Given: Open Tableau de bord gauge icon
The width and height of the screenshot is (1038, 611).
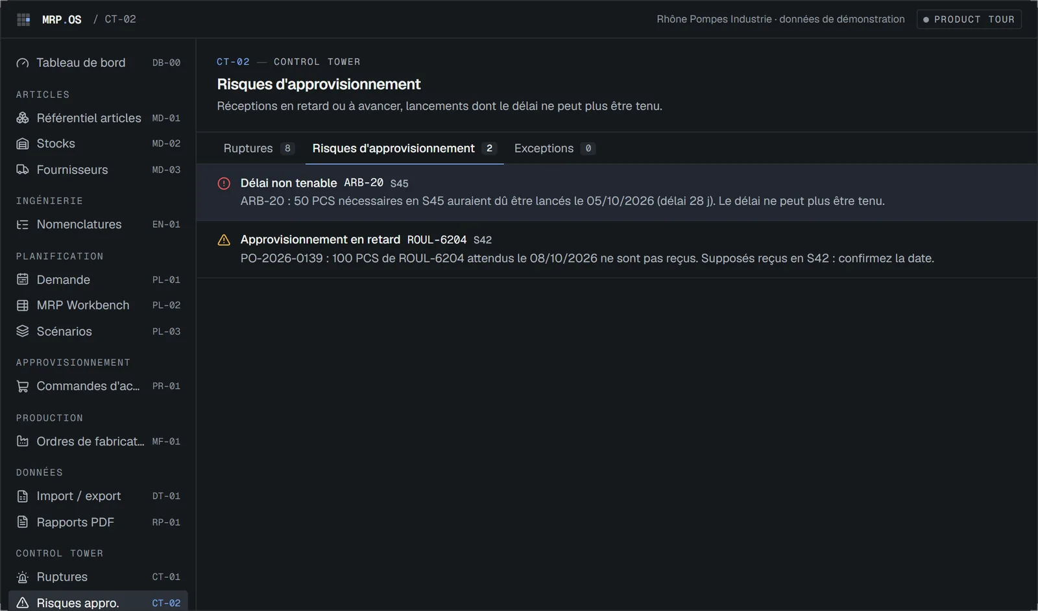Looking at the screenshot, I should pos(23,63).
